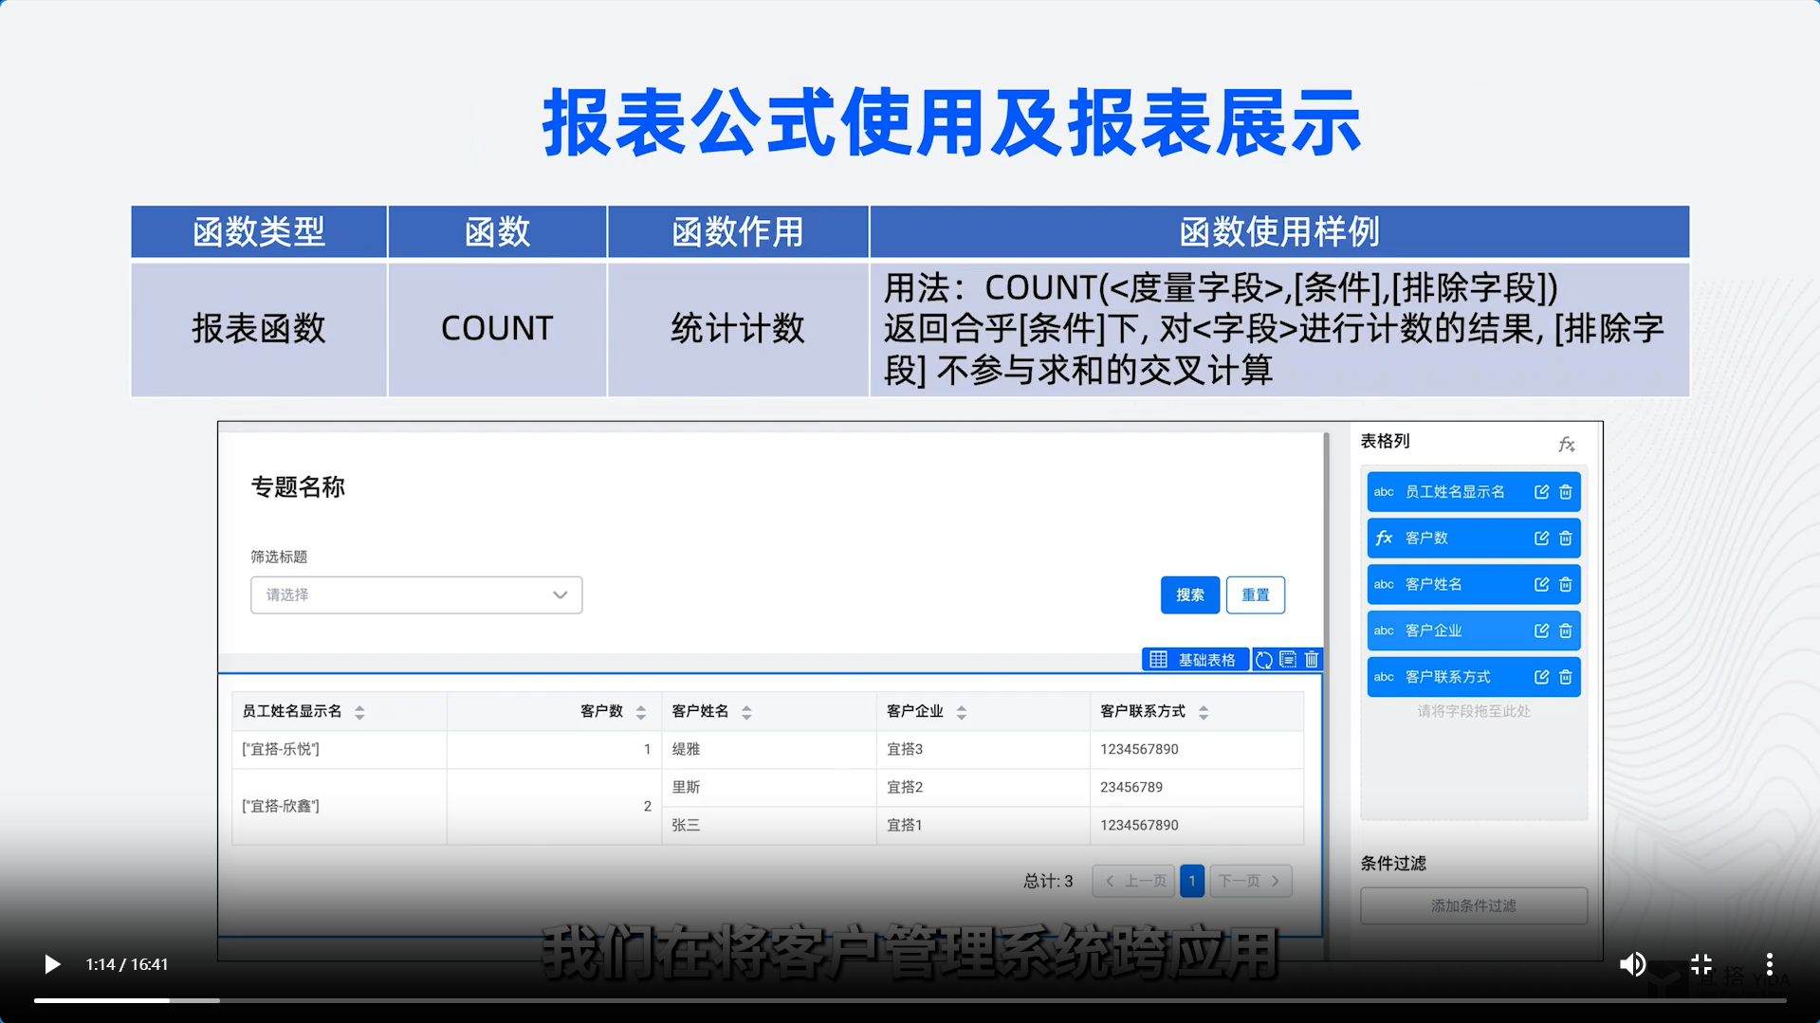This screenshot has height=1023, width=1820.
Task: Delete the 客户姓名 column
Action: (1566, 585)
